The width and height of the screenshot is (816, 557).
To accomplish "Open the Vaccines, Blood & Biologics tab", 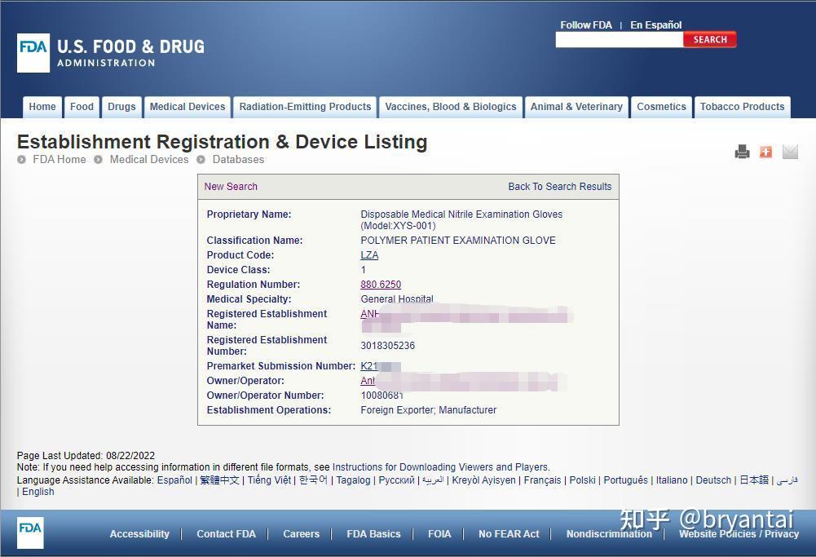I will 451,107.
